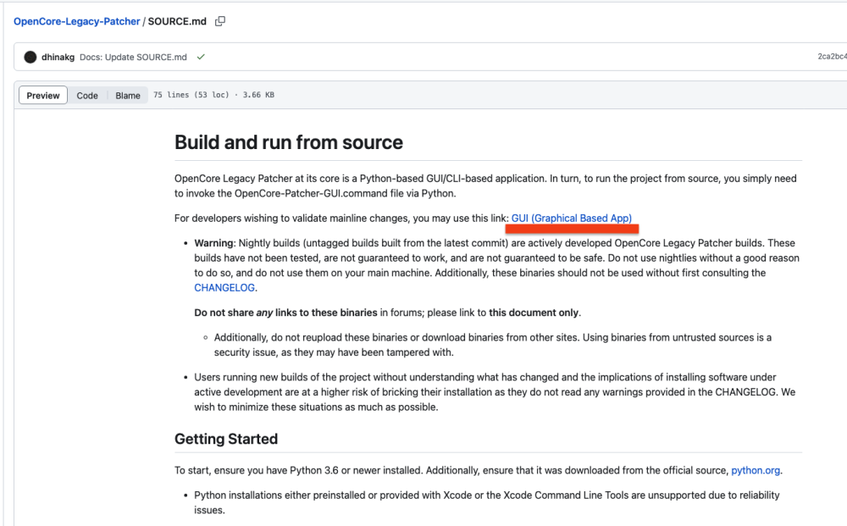The height and width of the screenshot is (526, 847).
Task: Click the '75 lines (53 loc) · 3.66 KB' text
Action: click(214, 95)
